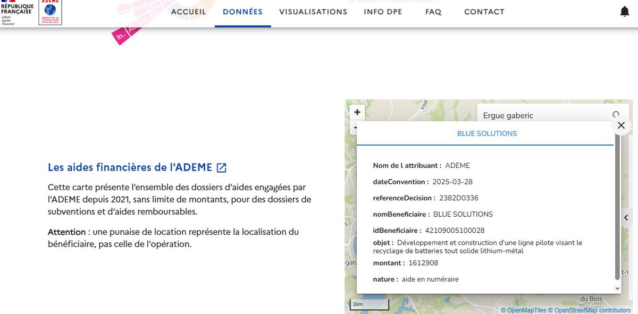Open the external link icon next to ADEME title
The image size is (638, 314).
coord(222,168)
